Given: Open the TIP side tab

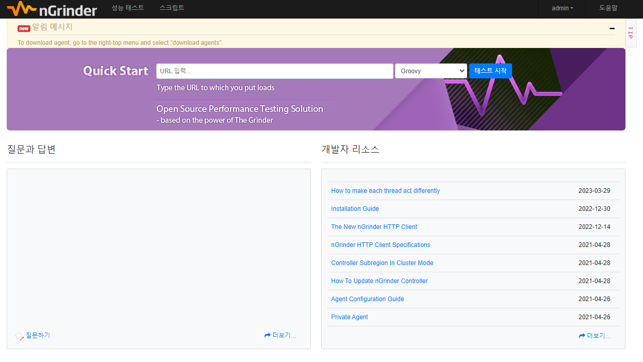Looking at the screenshot, I should point(630,32).
